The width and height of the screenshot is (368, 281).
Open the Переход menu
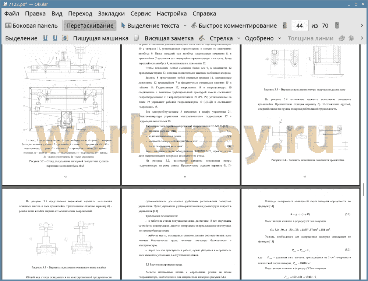pos(80,14)
